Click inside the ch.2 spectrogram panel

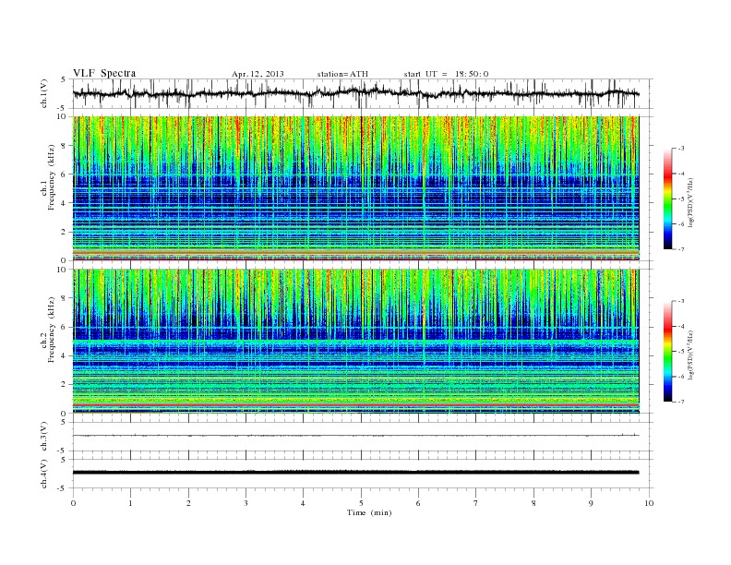(356, 341)
